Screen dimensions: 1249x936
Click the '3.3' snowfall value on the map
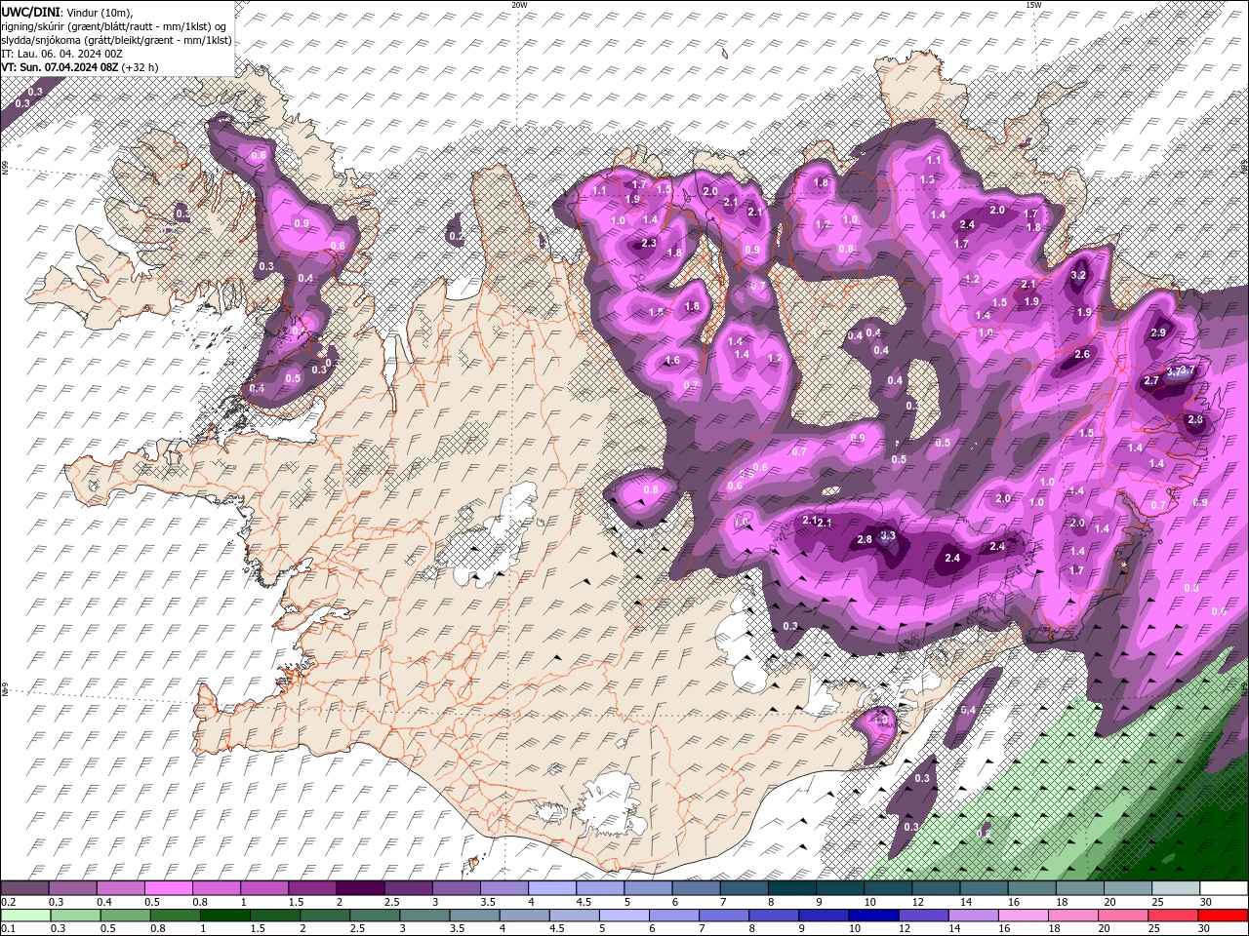click(x=888, y=535)
